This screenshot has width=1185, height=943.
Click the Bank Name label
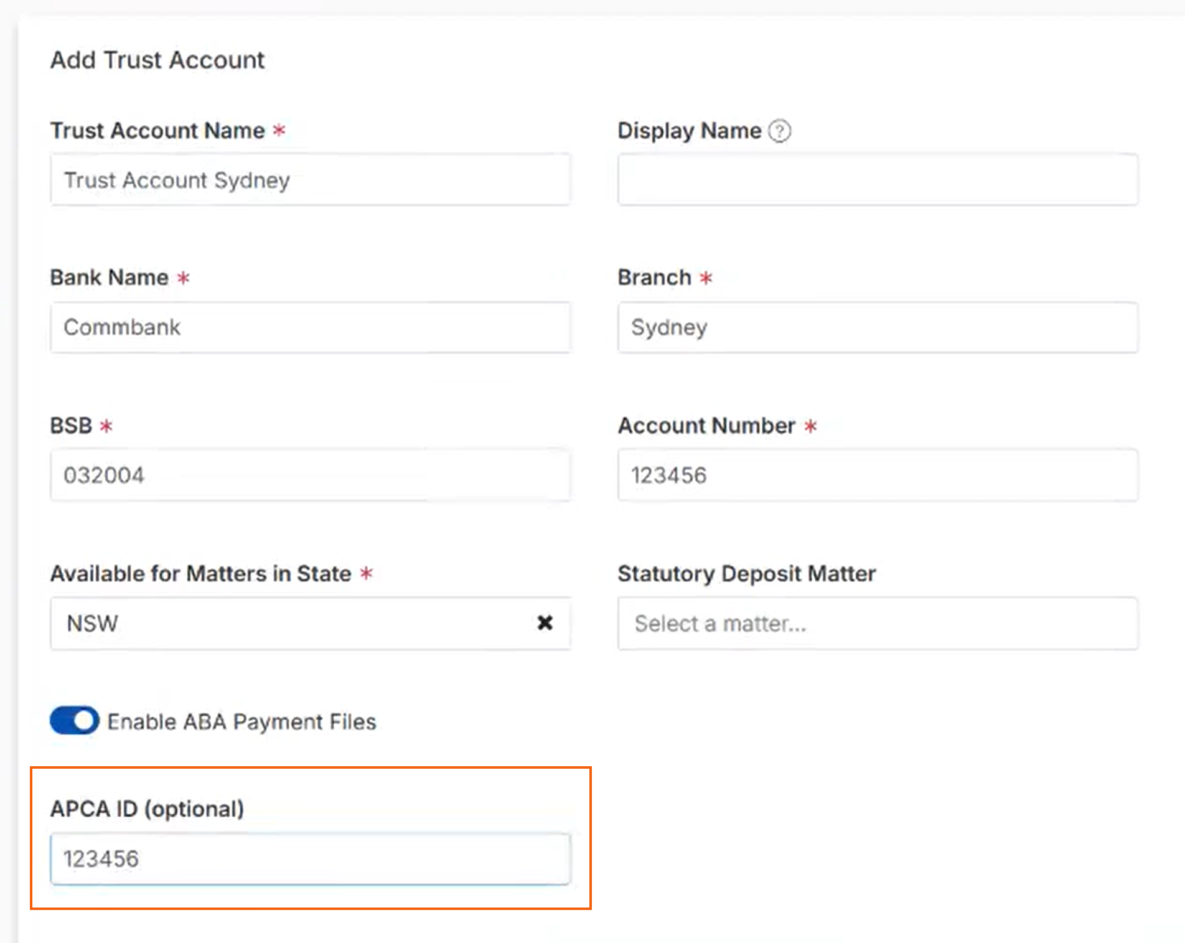[110, 278]
